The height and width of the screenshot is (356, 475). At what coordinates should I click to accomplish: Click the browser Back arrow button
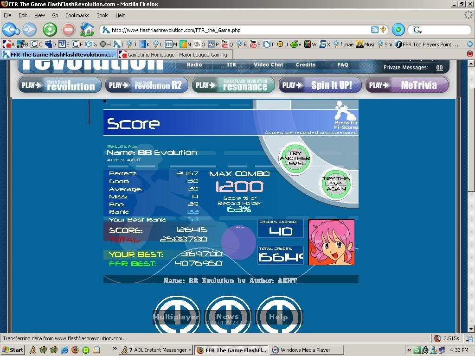tap(10, 30)
